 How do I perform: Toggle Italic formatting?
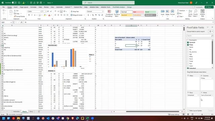[32, 15]
